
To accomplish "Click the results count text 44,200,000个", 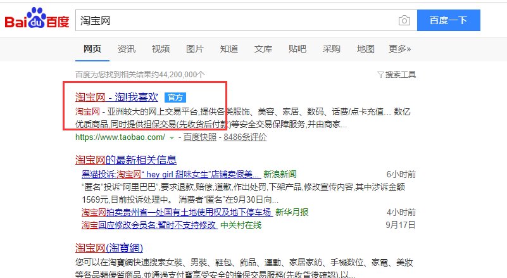I will (182, 75).
